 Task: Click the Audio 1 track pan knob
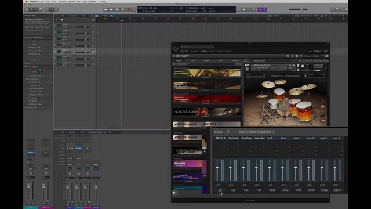tap(93, 26)
